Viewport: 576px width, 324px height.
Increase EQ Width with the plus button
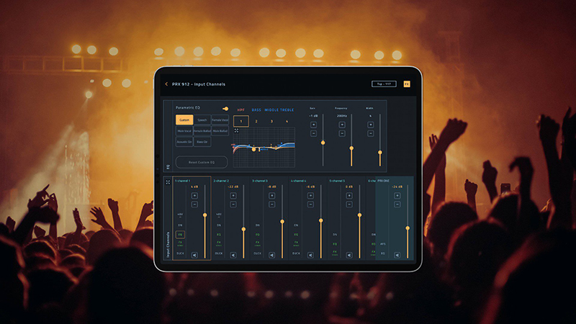click(371, 125)
